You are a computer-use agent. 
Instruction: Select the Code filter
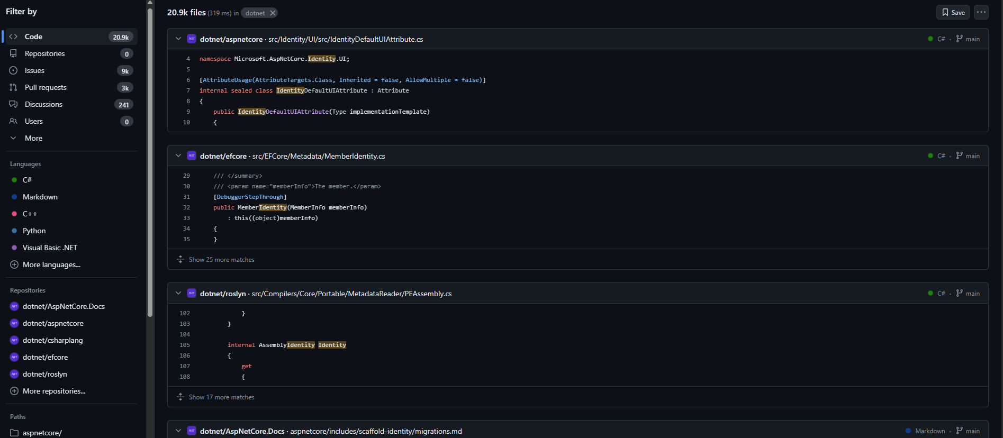(x=71, y=36)
